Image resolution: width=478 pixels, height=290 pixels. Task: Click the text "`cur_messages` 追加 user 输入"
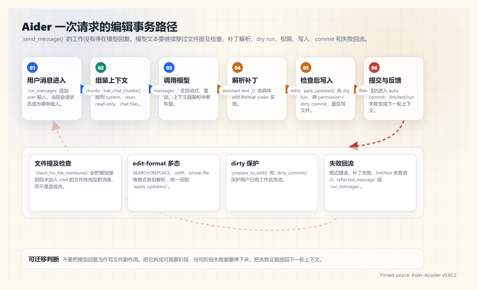coord(48,94)
